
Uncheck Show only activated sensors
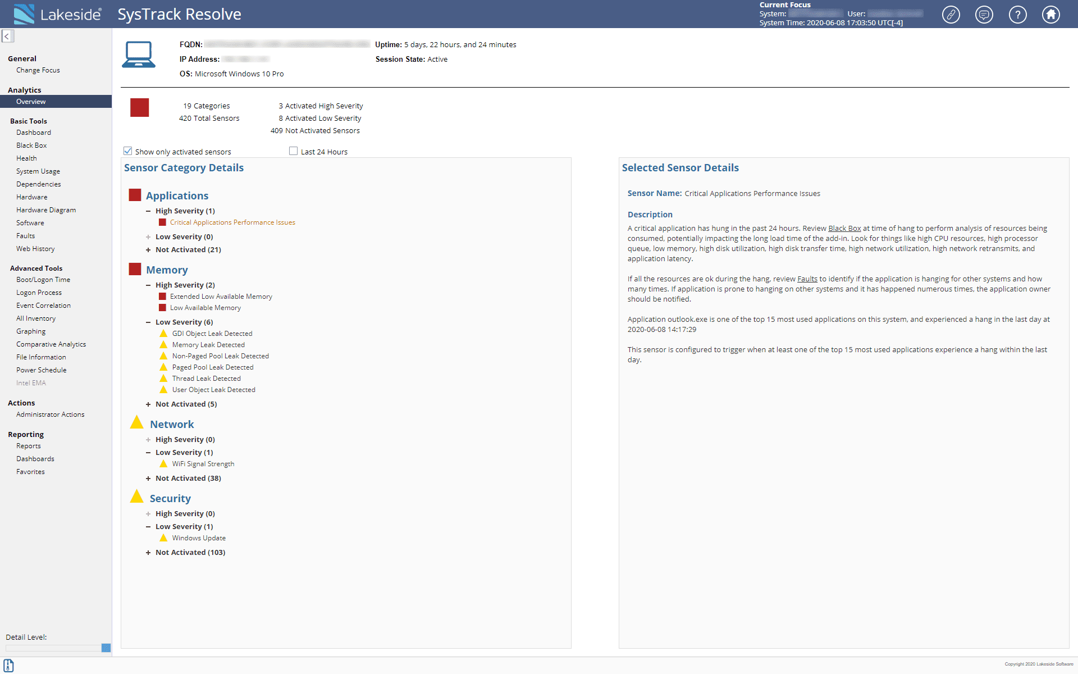pos(128,151)
